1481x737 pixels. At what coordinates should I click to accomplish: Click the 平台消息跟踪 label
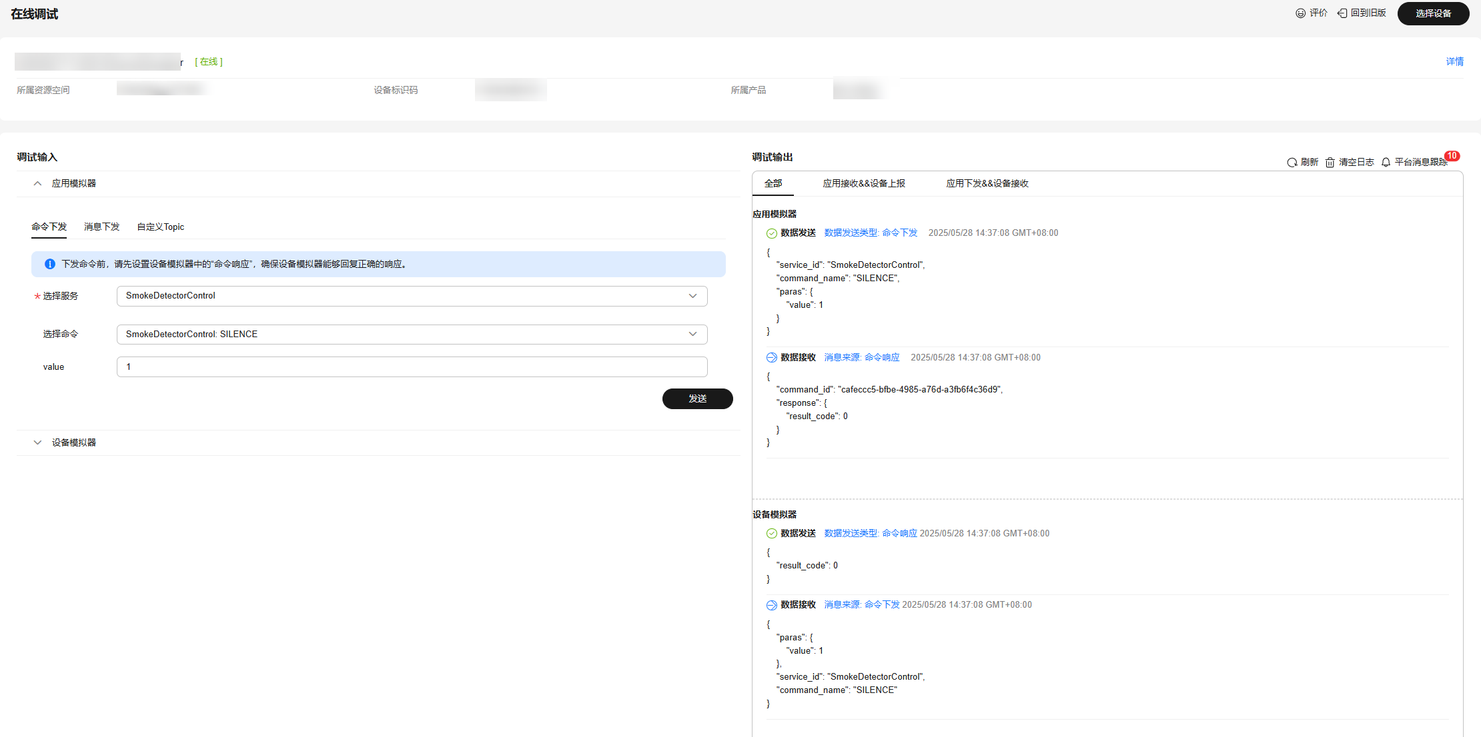(x=1420, y=163)
